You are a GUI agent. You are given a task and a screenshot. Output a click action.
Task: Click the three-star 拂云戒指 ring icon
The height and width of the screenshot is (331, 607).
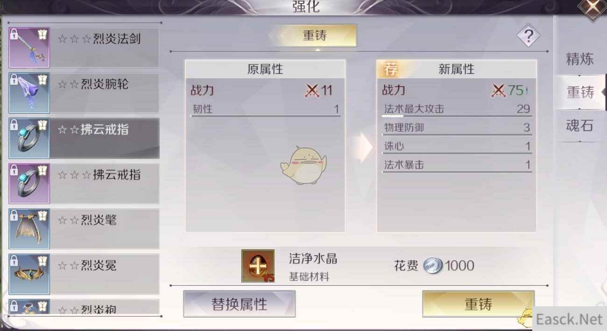coord(29,184)
